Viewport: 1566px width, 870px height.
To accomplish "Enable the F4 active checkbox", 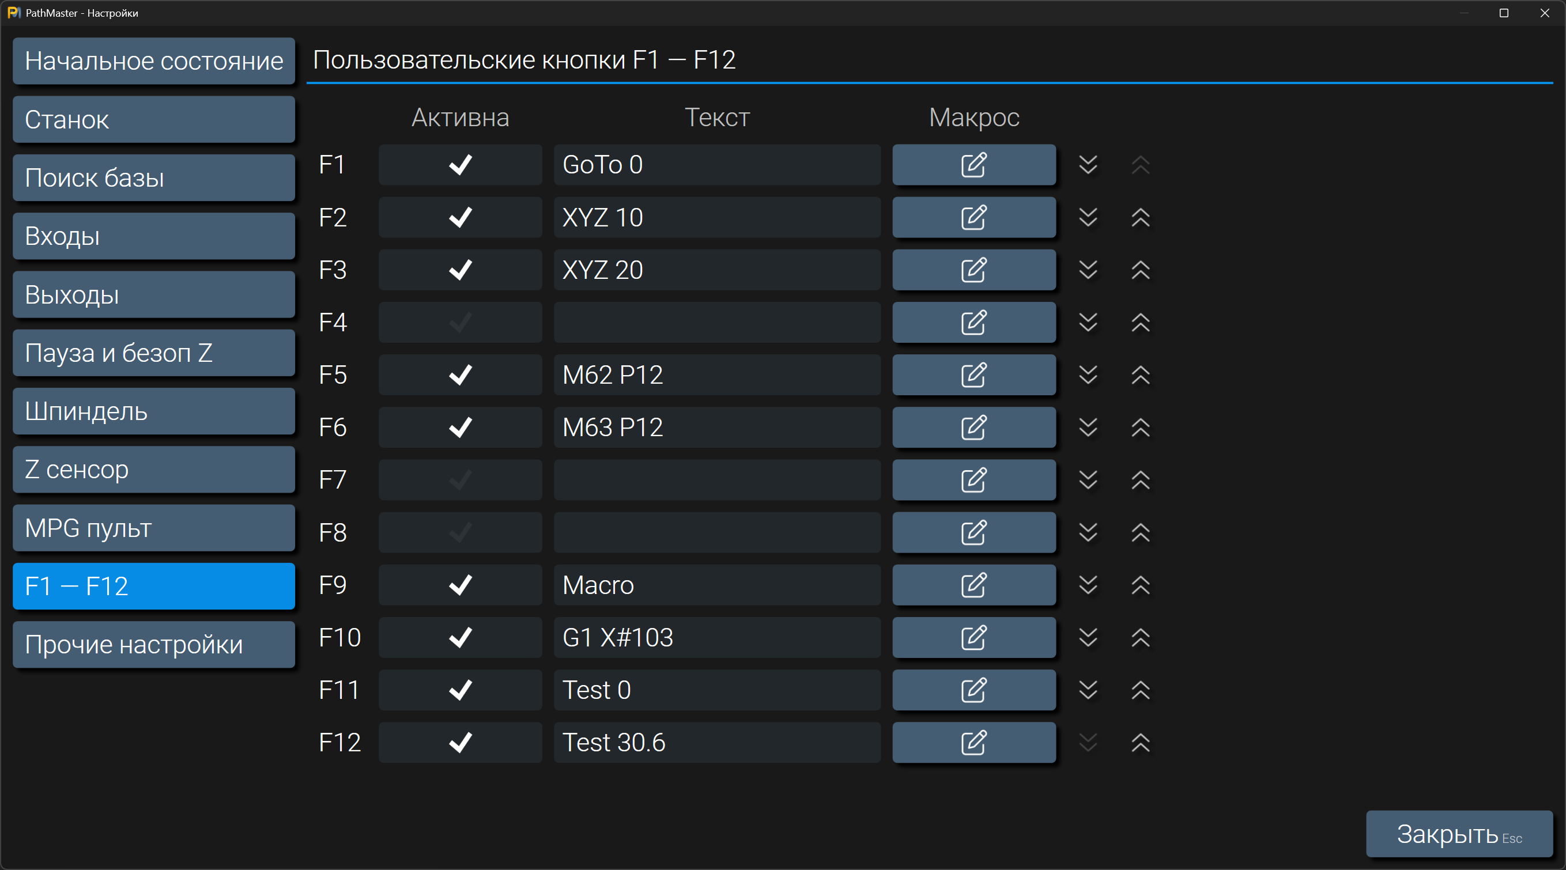I will click(459, 323).
